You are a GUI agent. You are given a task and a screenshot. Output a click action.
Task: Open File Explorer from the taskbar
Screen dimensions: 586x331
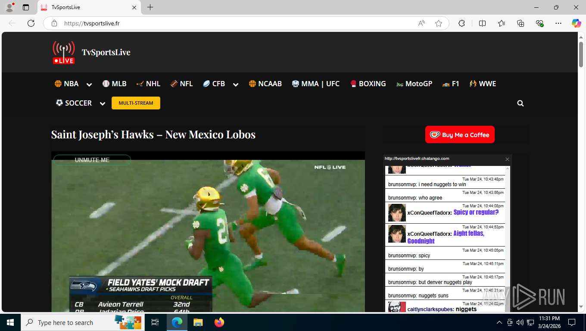(198, 322)
